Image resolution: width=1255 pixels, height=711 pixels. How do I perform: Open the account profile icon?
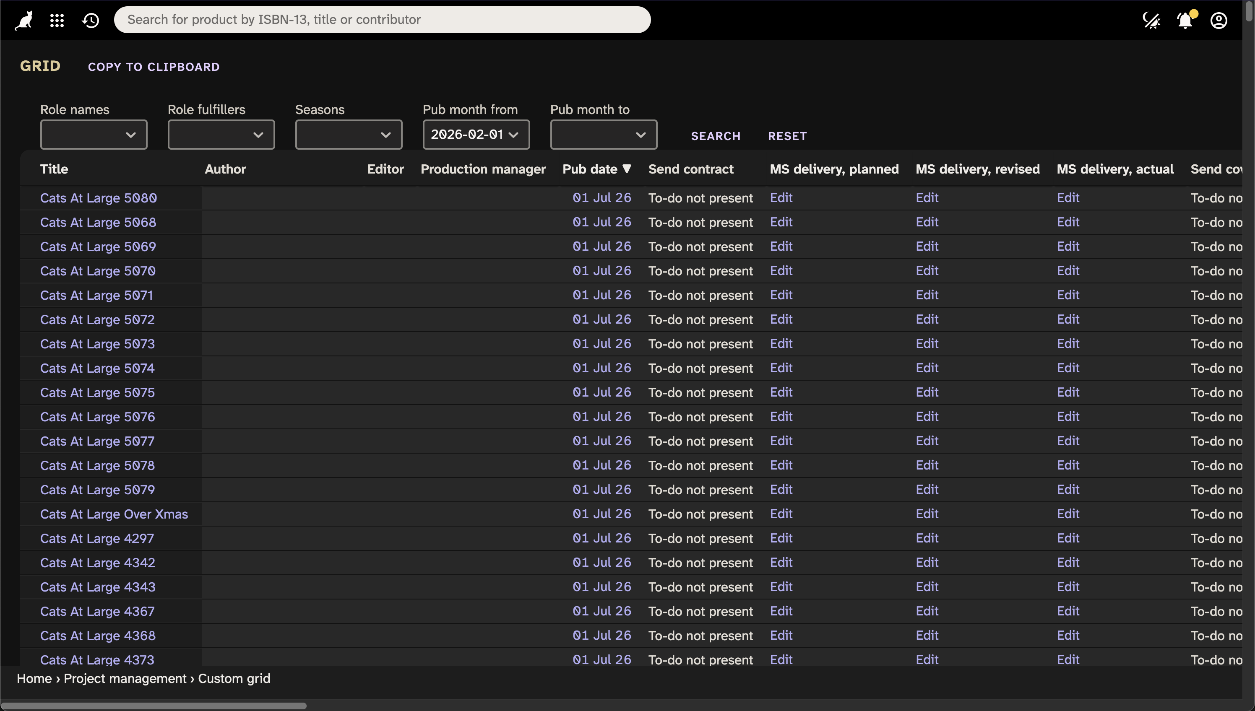[1219, 20]
